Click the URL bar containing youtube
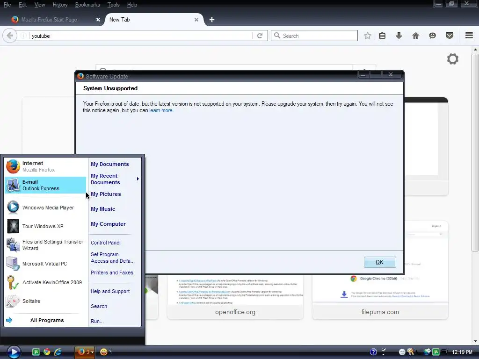 point(140,36)
